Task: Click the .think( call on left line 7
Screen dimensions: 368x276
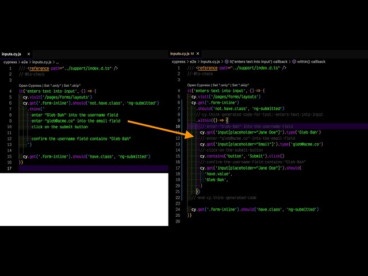Action: [x=36, y=109]
